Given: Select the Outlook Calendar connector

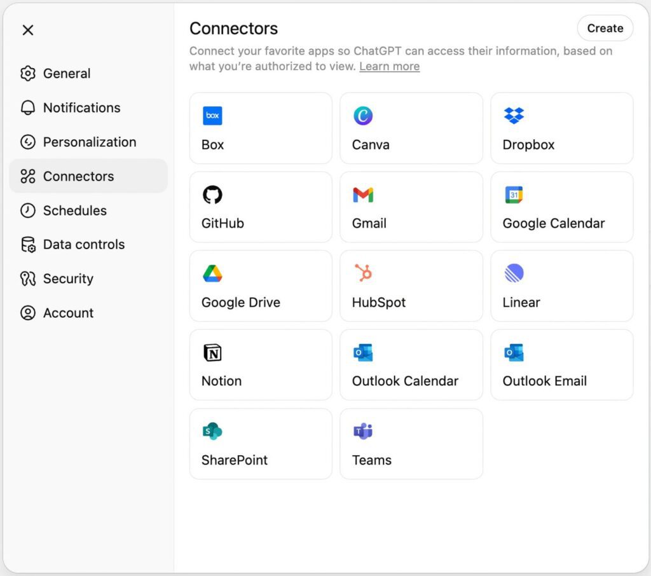Looking at the screenshot, I should pos(411,364).
